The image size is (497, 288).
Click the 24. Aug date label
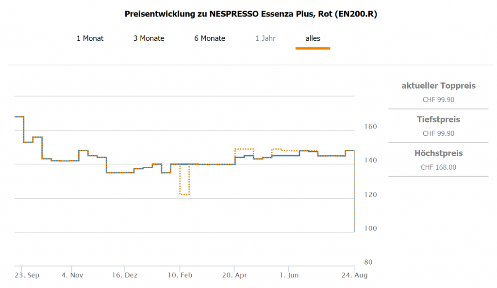354,275
